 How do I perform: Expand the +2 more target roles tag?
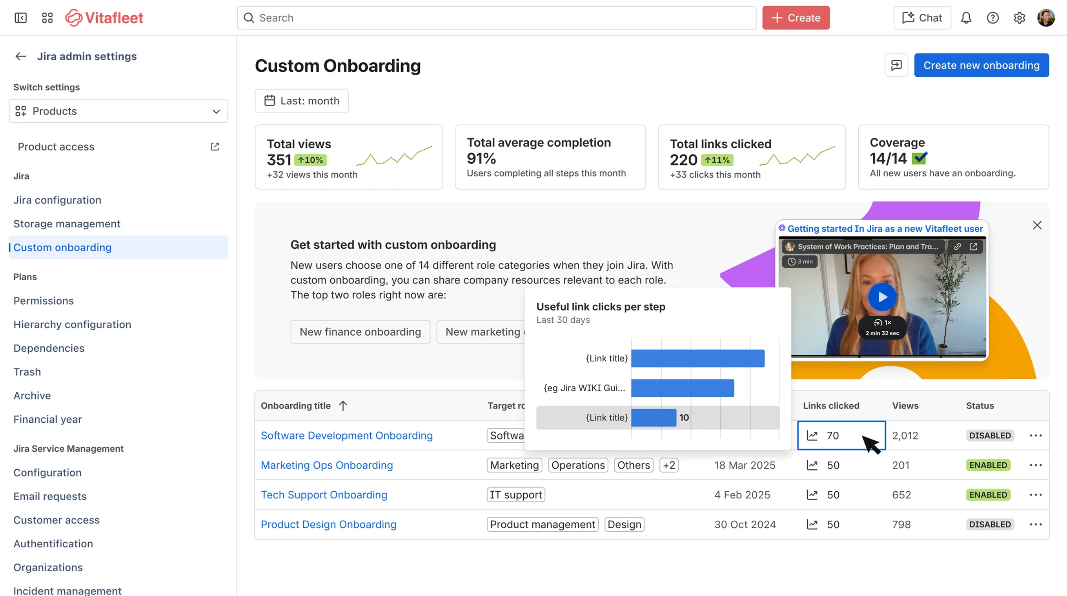point(669,465)
